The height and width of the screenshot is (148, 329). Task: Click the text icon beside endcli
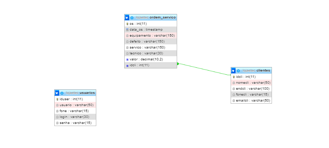234,89
